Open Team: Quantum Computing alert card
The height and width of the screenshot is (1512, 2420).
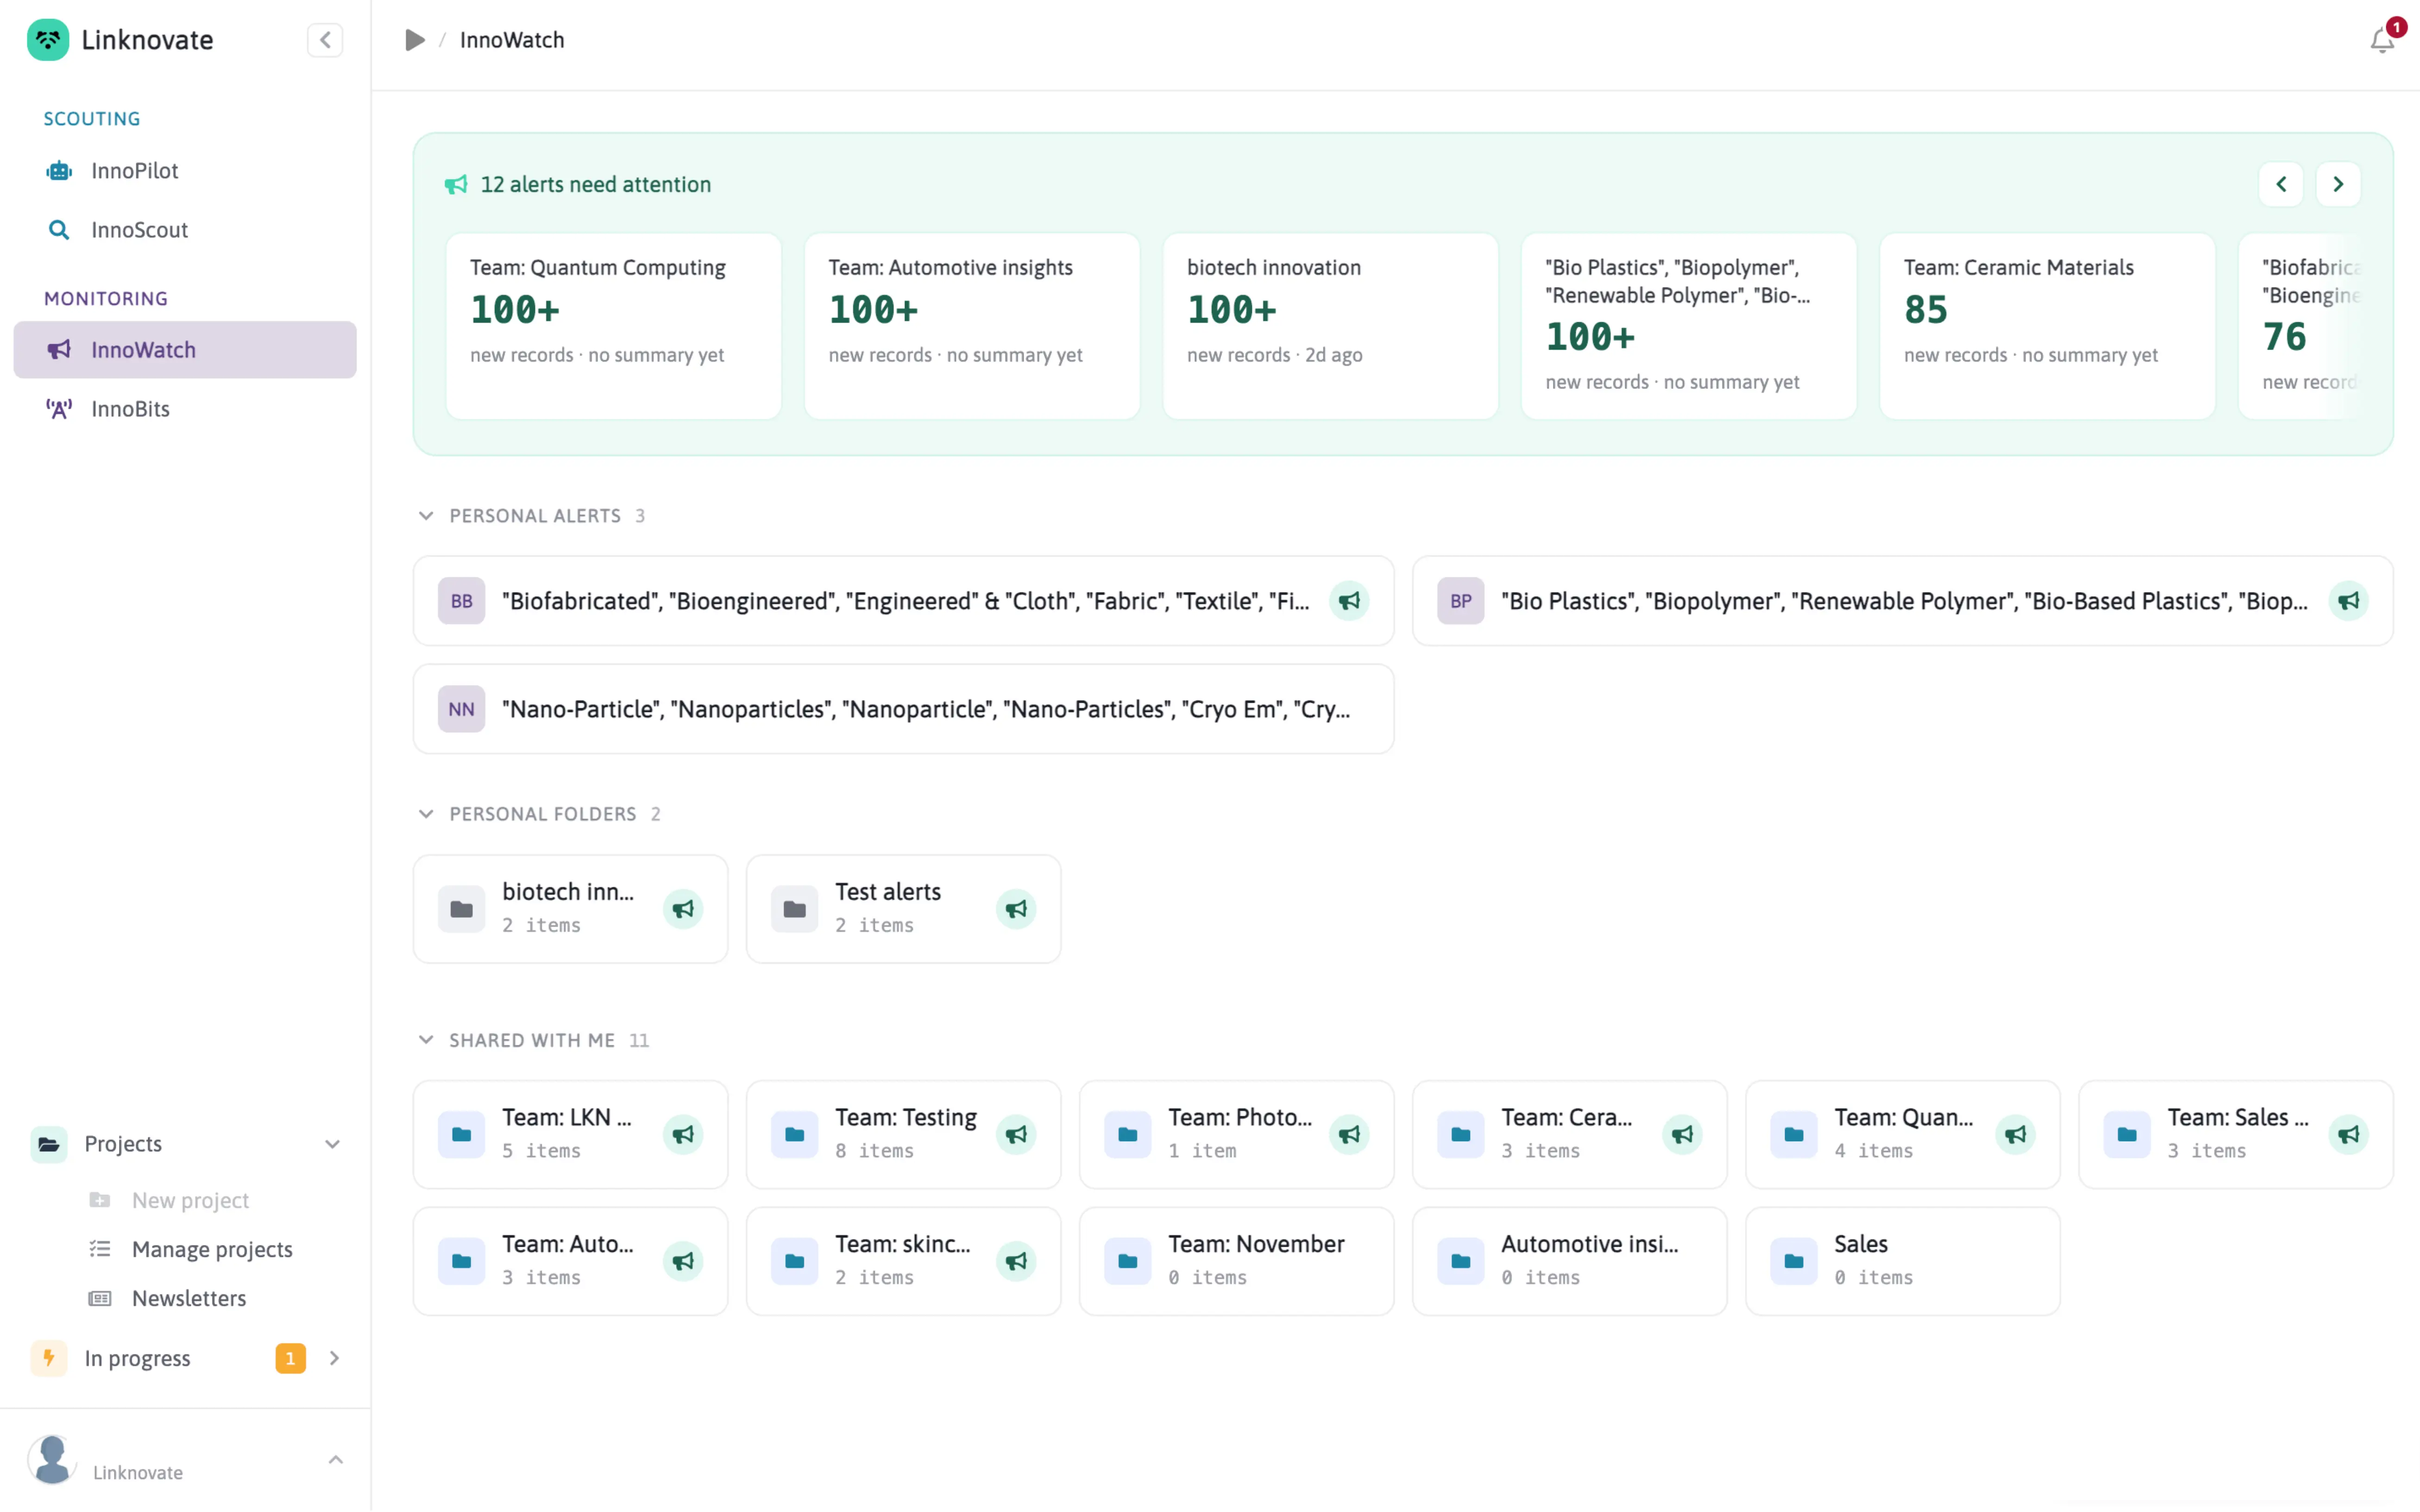[x=613, y=326]
